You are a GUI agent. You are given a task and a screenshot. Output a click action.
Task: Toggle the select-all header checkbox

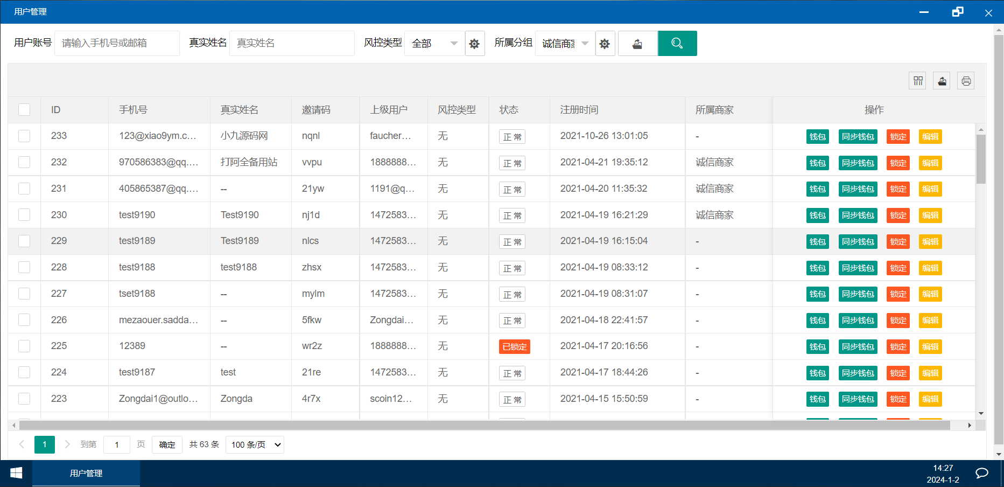click(24, 110)
